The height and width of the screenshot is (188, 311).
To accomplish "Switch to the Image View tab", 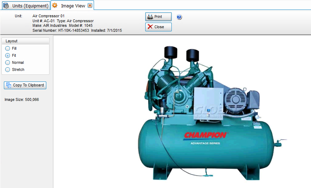I will pyautogui.click(x=73, y=6).
